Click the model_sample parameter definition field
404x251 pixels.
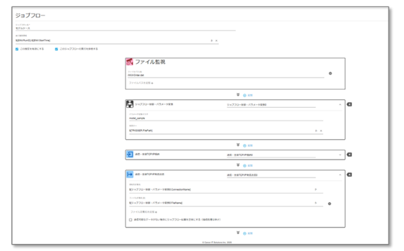[x=223, y=118]
